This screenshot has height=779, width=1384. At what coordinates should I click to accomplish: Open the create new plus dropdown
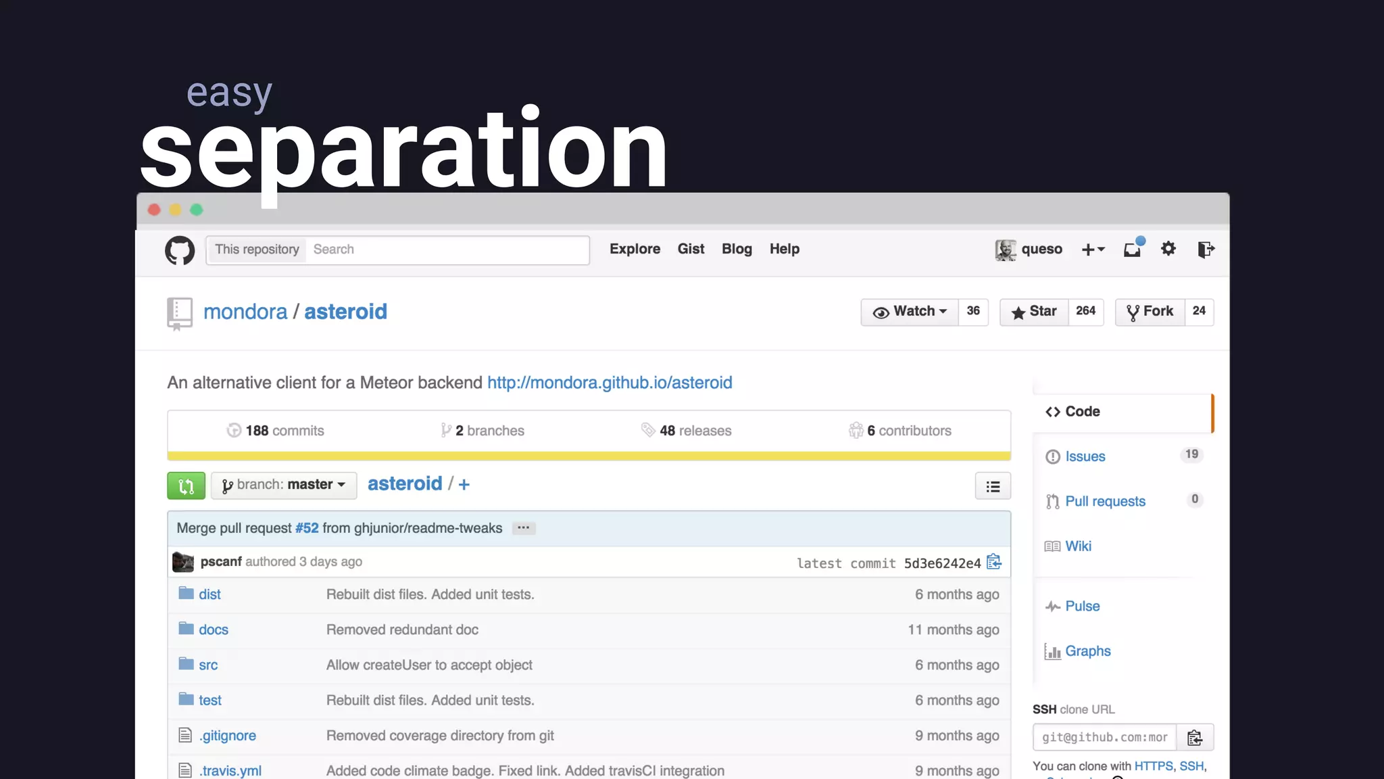click(1093, 250)
